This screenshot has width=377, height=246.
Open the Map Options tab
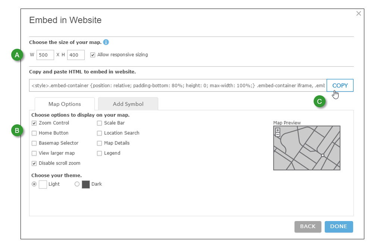(x=65, y=104)
